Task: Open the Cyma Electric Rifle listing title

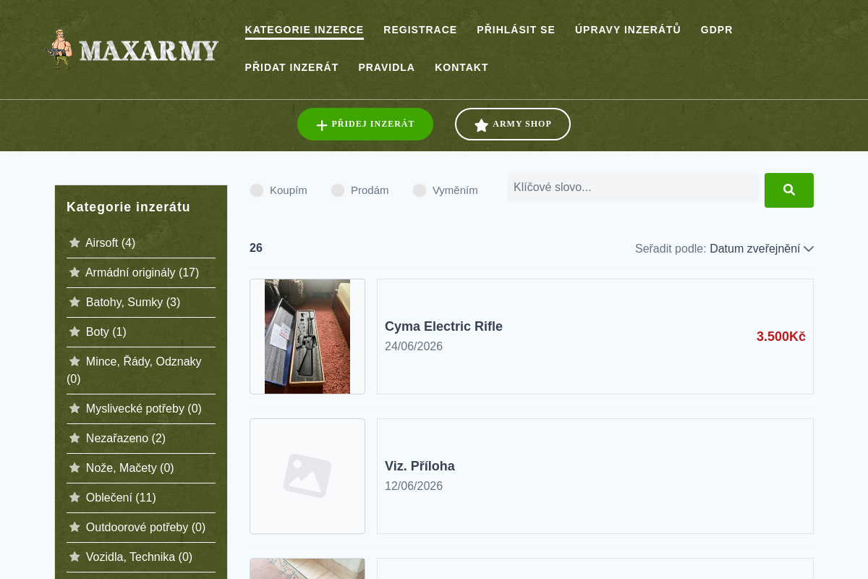Action: click(x=443, y=326)
